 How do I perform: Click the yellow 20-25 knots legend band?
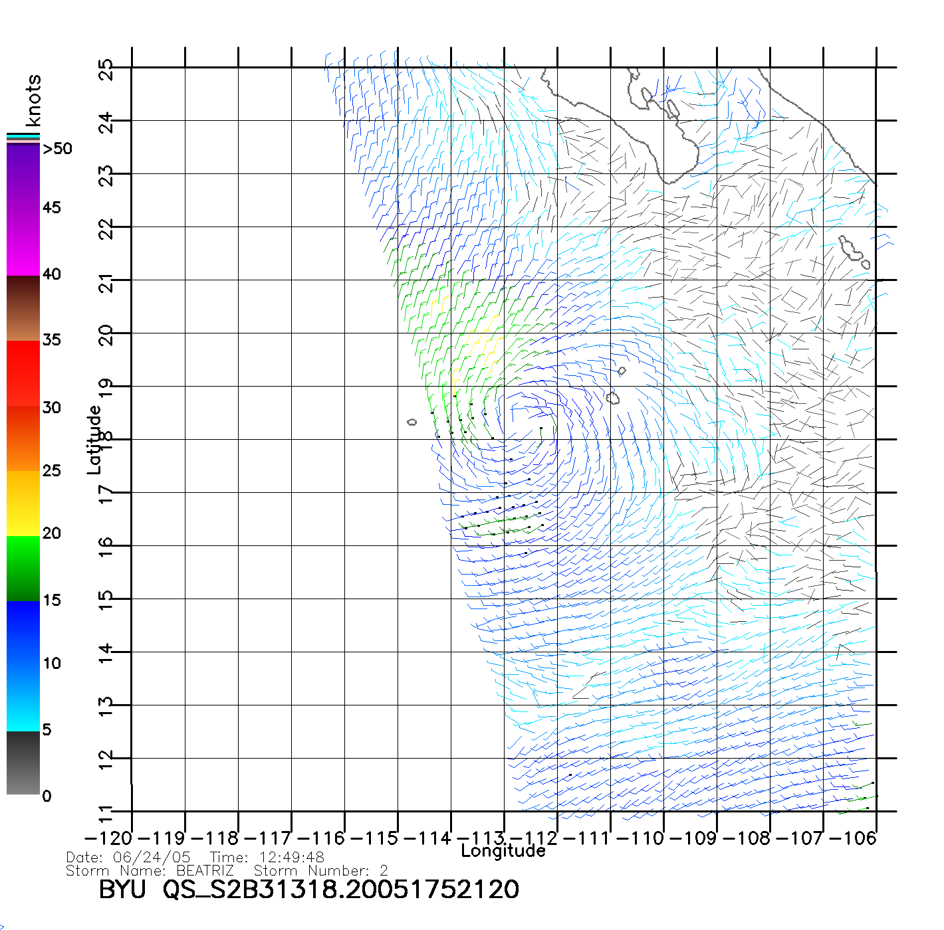23,503
